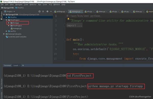Viewport: 153px width, 99px height.
Task: Toggle fold of def main function
Action: pos(65,39)
